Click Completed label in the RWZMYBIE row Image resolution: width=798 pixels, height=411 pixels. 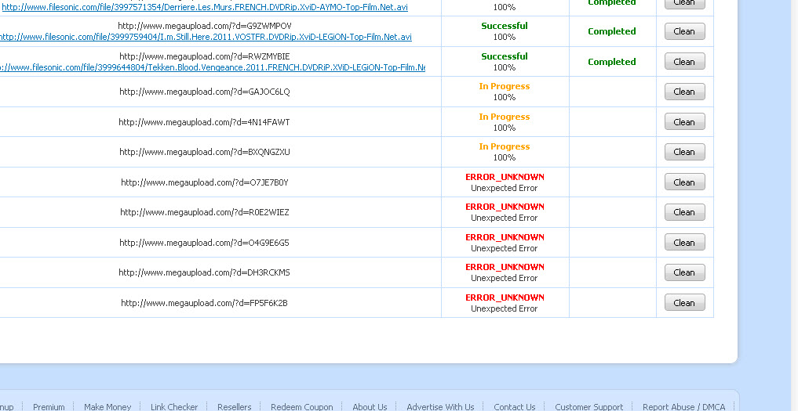click(x=612, y=62)
